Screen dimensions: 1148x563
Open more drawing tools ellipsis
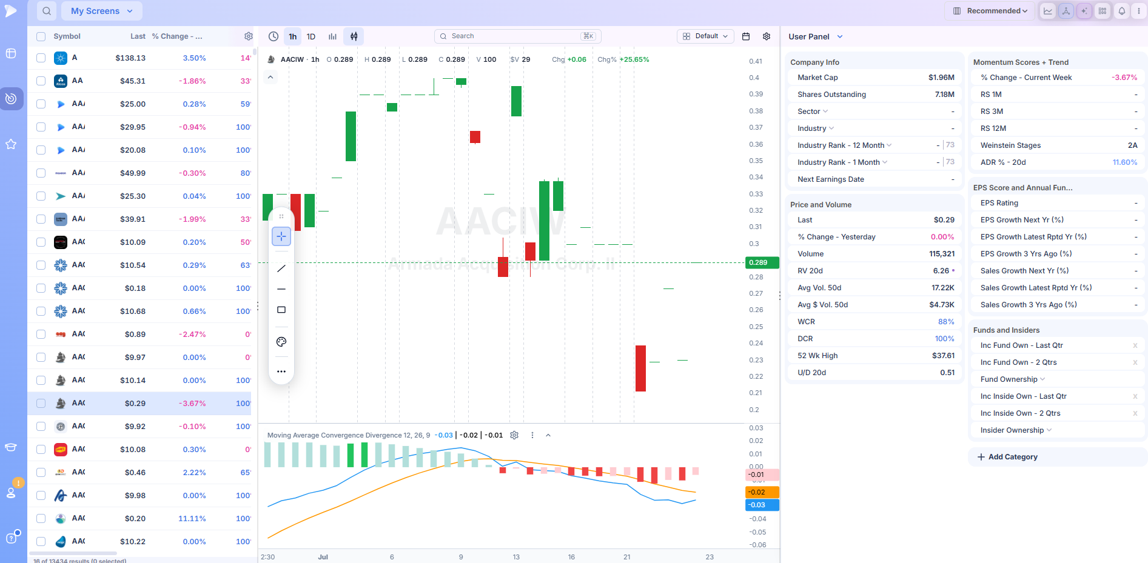[281, 371]
